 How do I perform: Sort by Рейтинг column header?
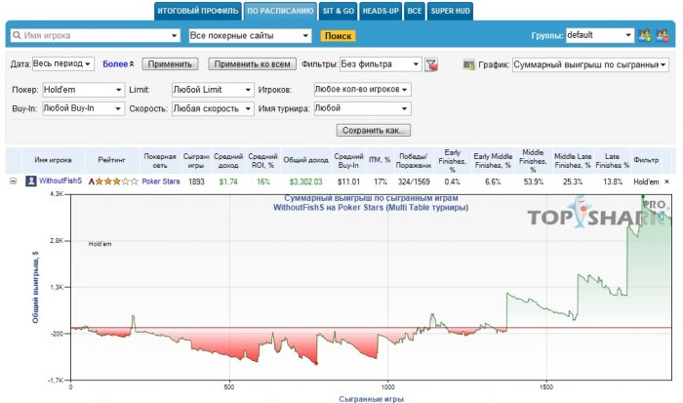[111, 160]
